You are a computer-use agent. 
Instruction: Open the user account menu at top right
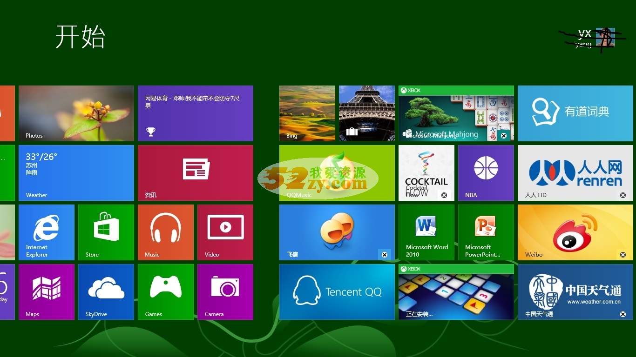596,38
